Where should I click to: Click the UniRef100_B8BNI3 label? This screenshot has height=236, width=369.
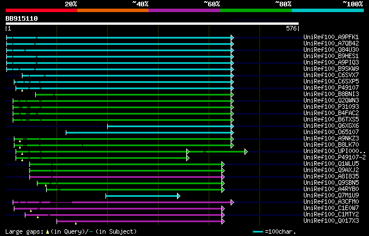click(x=331, y=94)
